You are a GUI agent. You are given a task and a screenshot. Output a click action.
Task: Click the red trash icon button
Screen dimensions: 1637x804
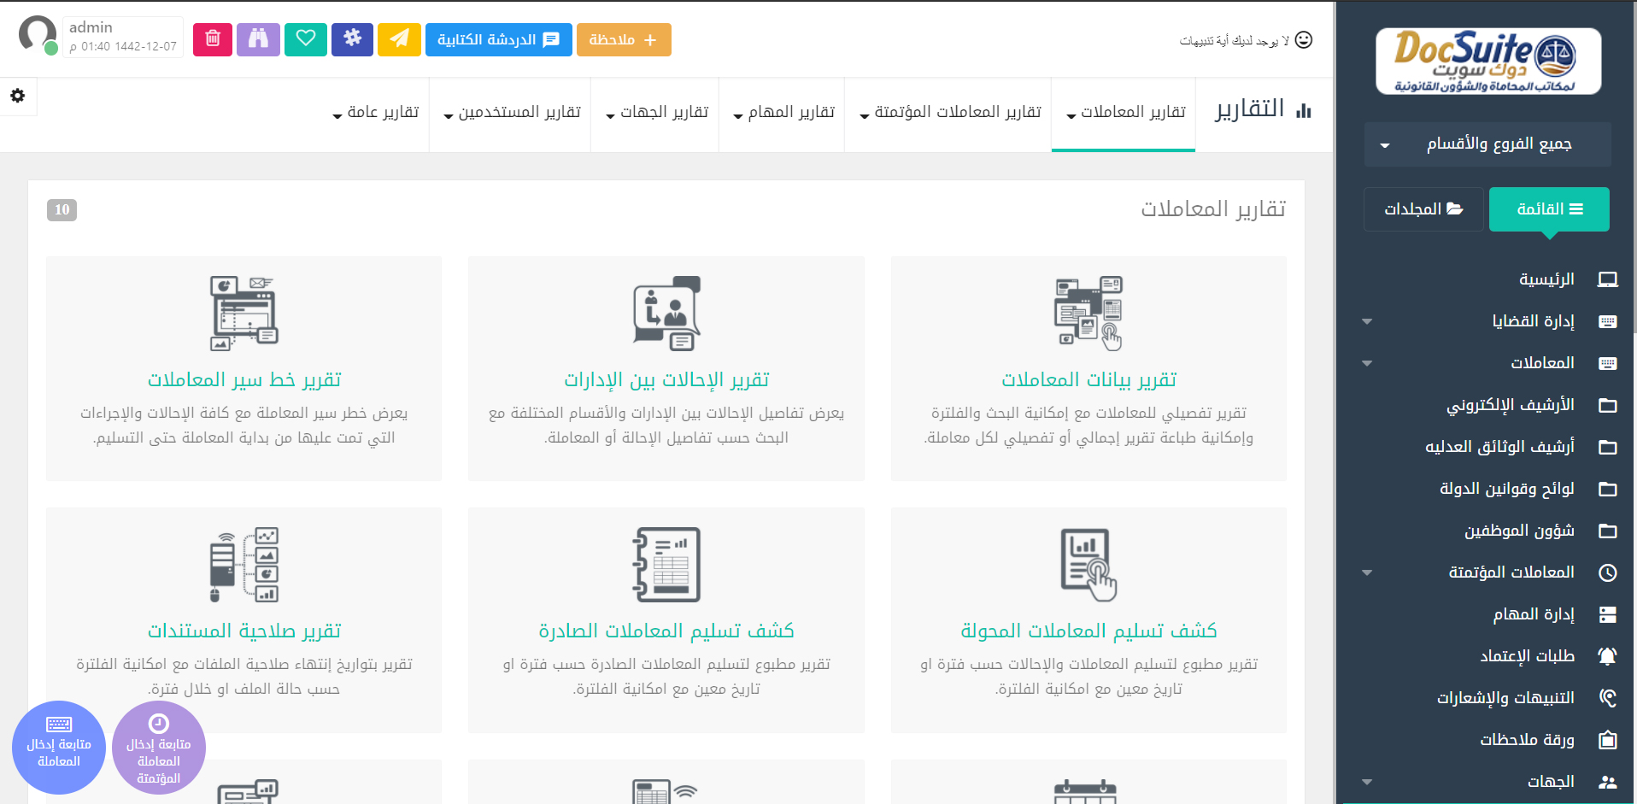tap(213, 39)
